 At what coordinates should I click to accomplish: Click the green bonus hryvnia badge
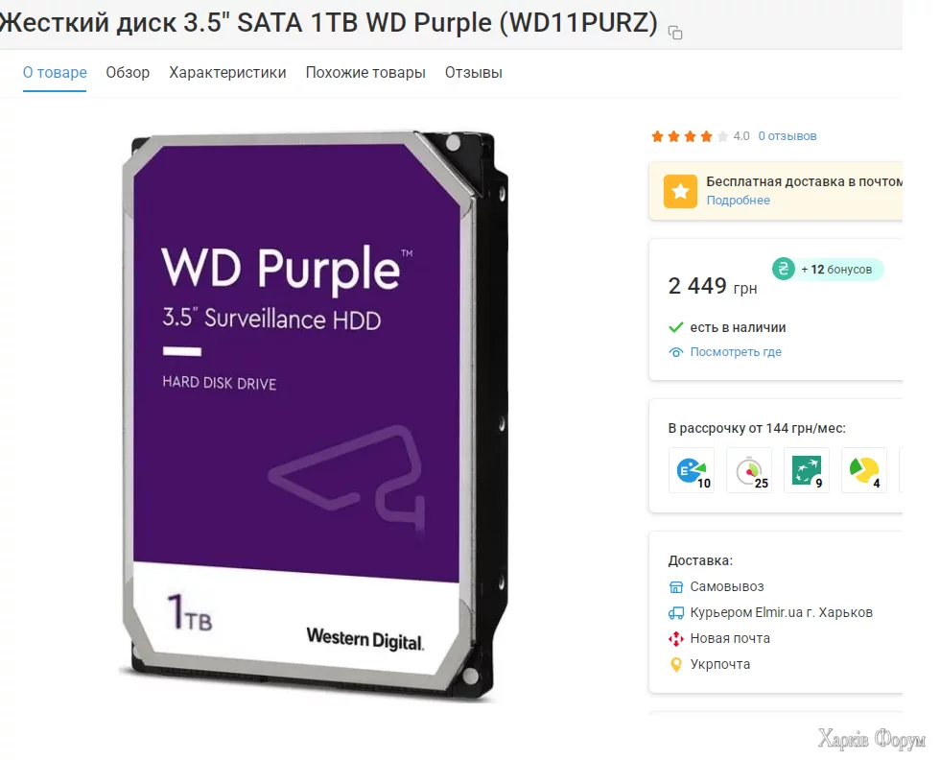point(783,269)
